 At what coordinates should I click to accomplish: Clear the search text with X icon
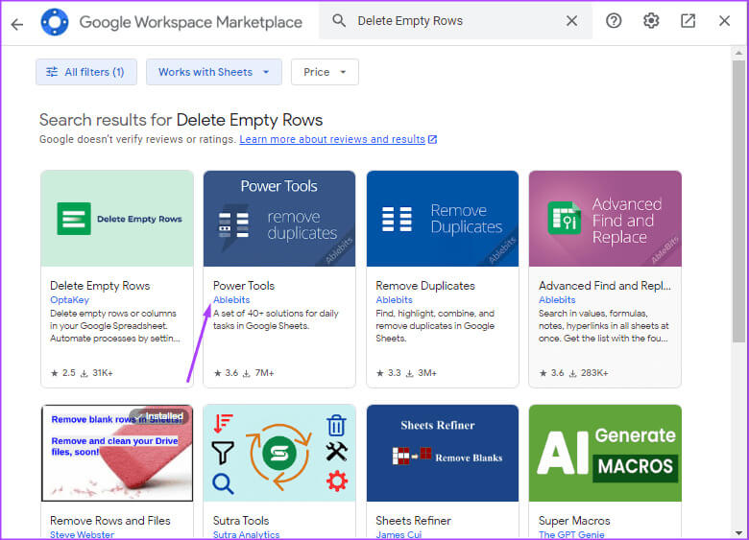(571, 21)
